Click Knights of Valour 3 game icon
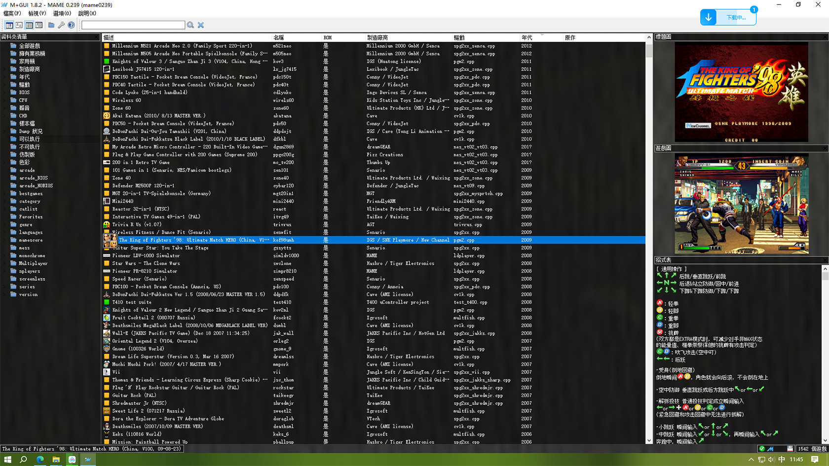Viewport: 829px width, 466px height. tap(107, 62)
